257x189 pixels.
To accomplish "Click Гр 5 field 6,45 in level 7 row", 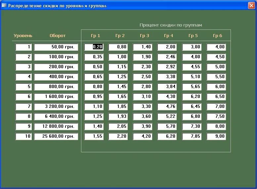I will click(192, 107).
